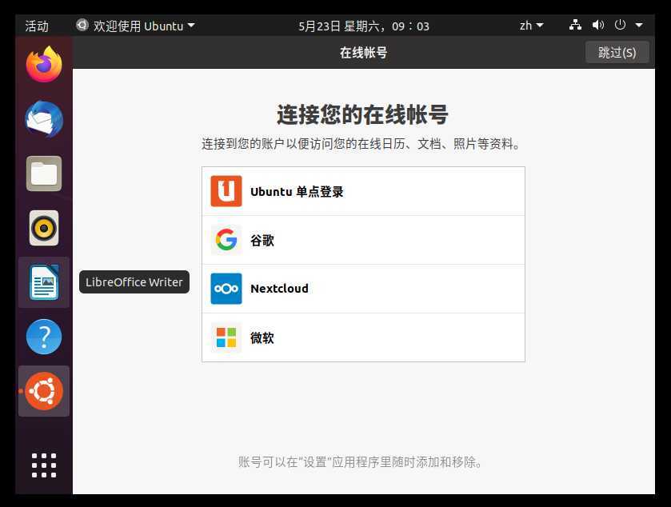Select the Ubuntu 单点登录 account row
This screenshot has height=507, width=671.
coord(363,191)
